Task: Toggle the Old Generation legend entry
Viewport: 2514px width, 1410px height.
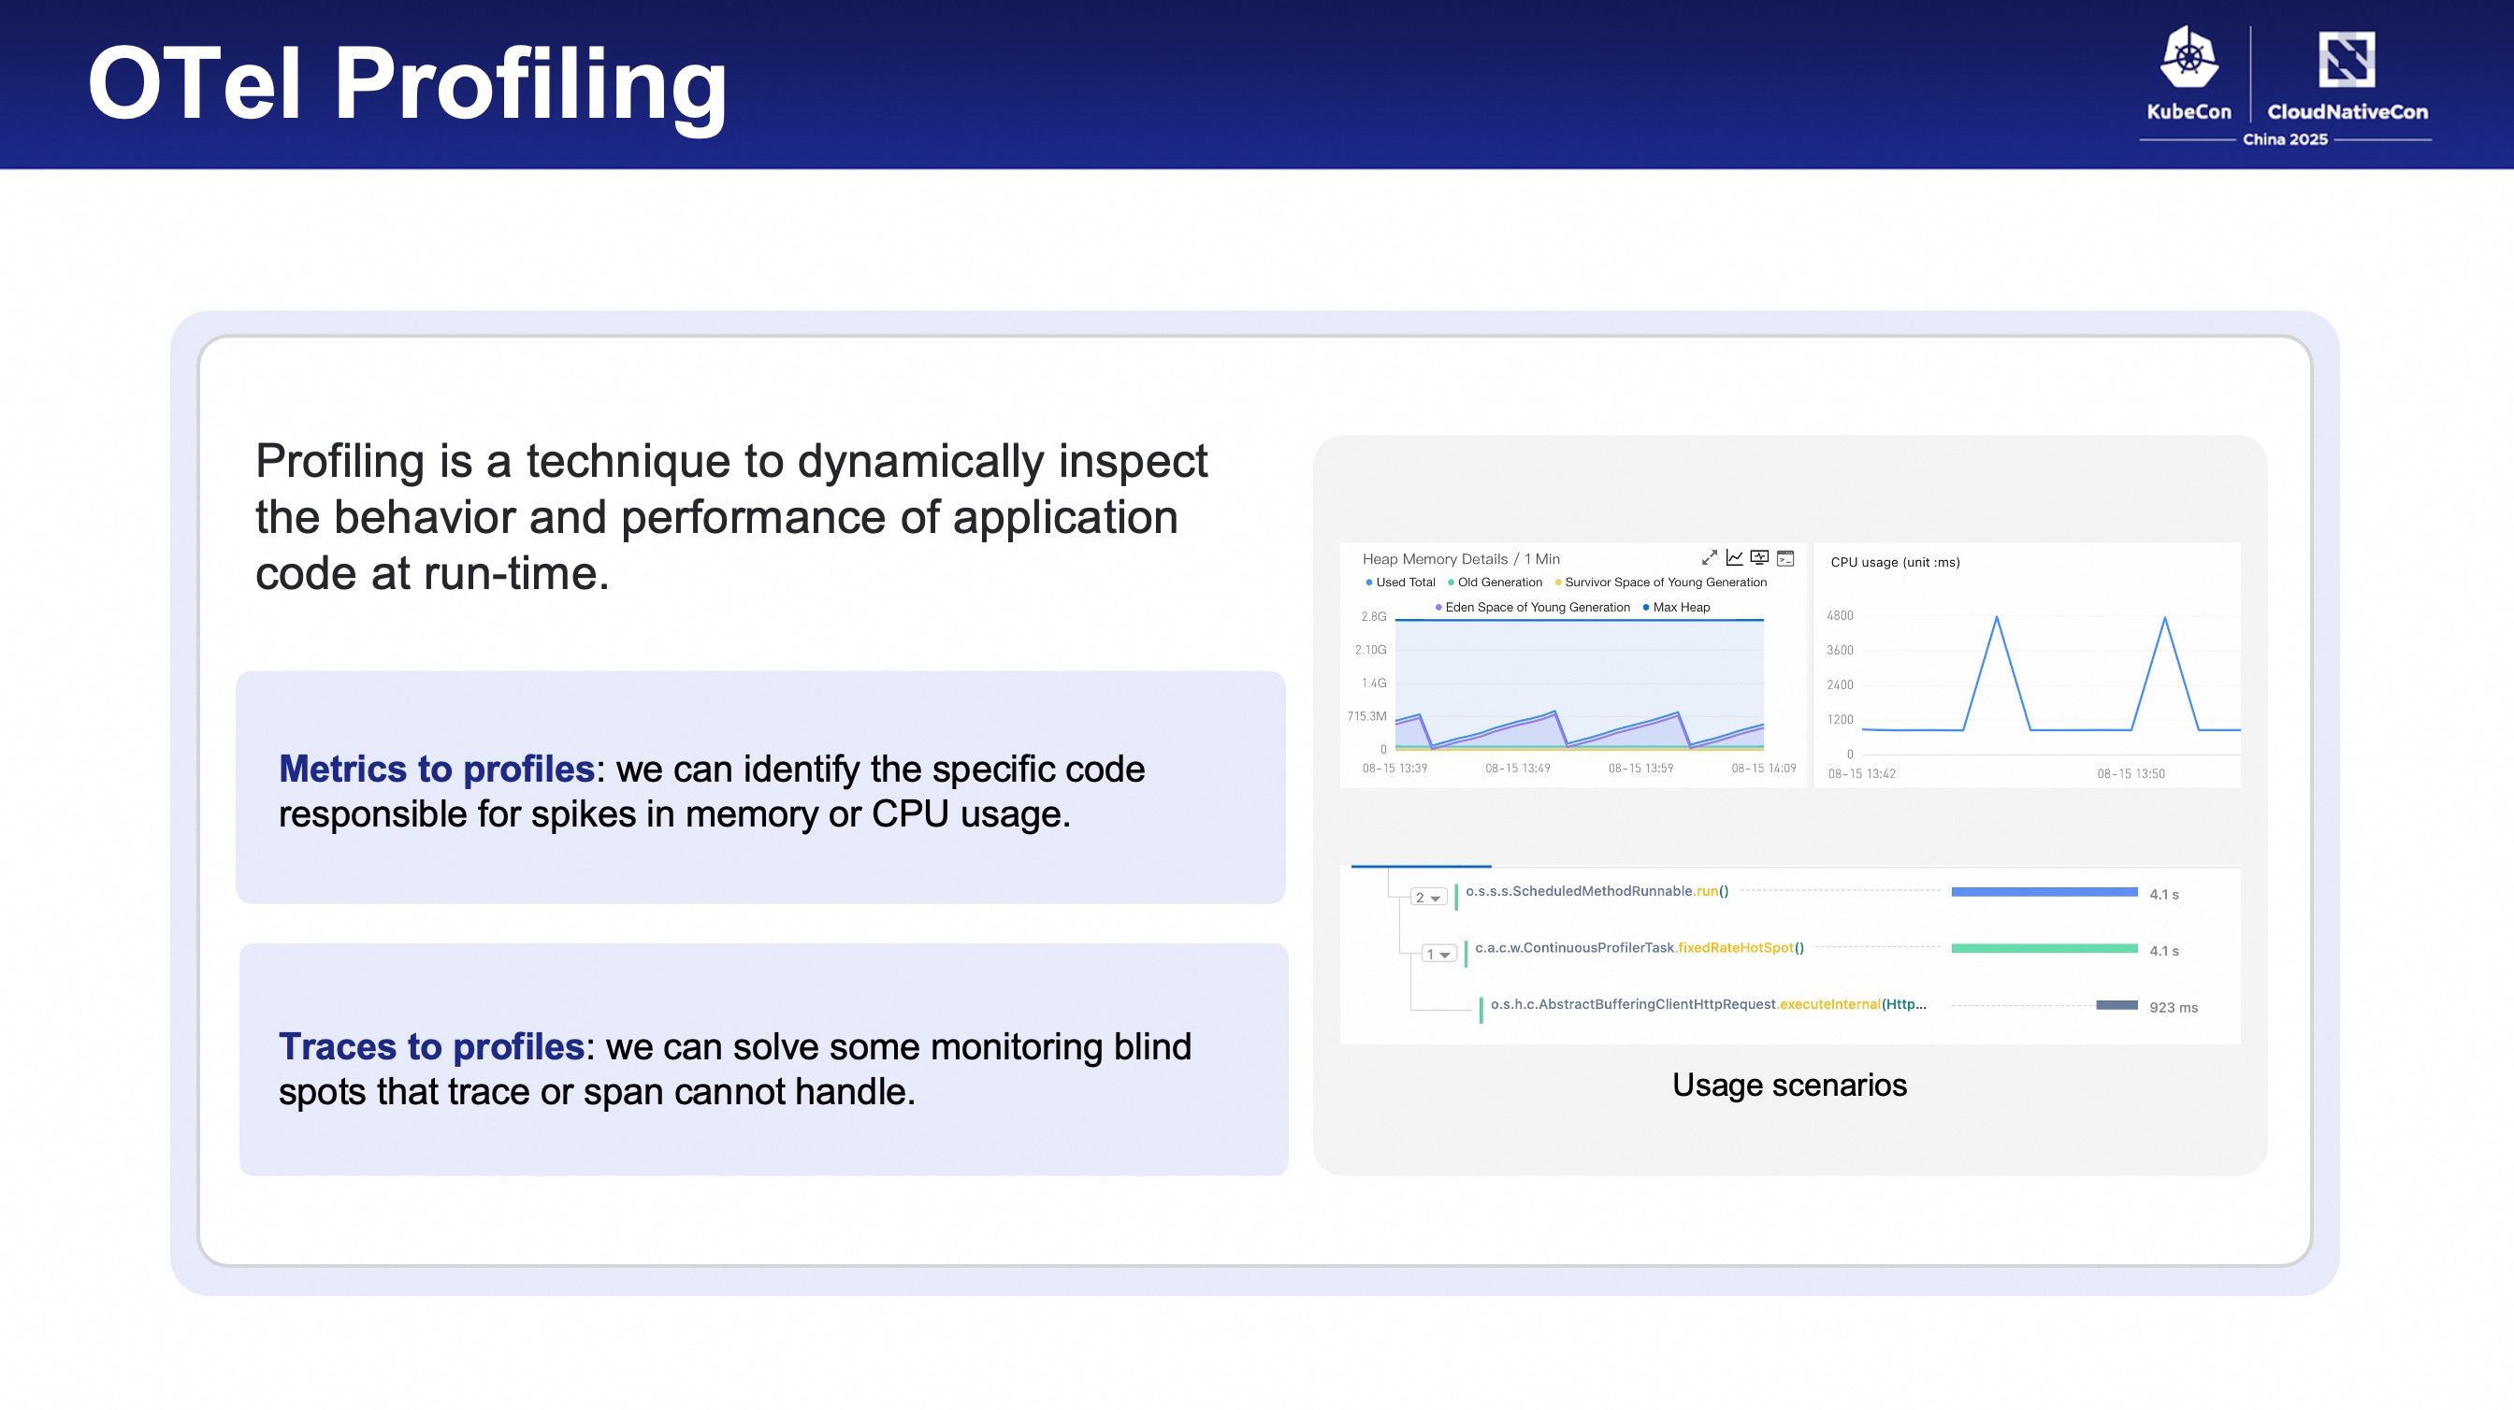Action: coord(1495,583)
